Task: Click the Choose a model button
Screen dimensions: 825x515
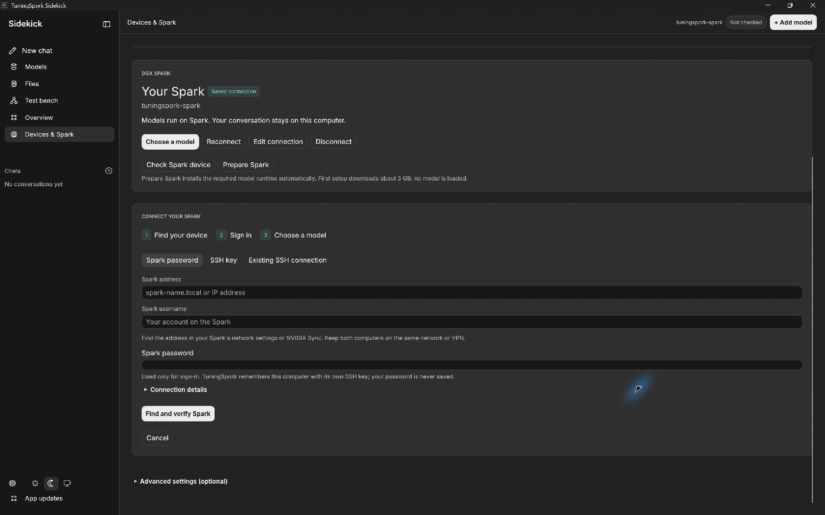Action: coord(170,142)
